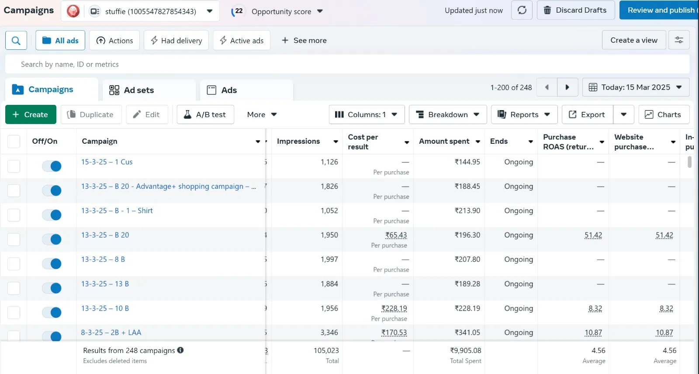The image size is (699, 374).
Task: Open the date range Today: 15 Mar 2025
Action: pos(636,87)
